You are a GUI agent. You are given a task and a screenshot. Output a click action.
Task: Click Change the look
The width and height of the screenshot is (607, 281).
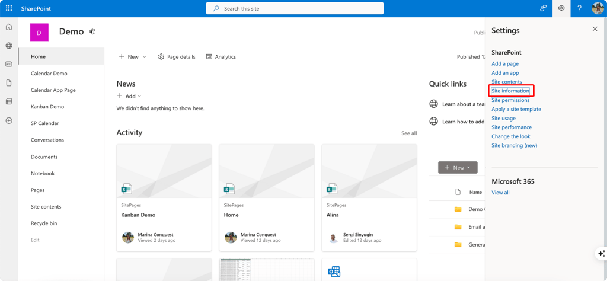coord(511,136)
